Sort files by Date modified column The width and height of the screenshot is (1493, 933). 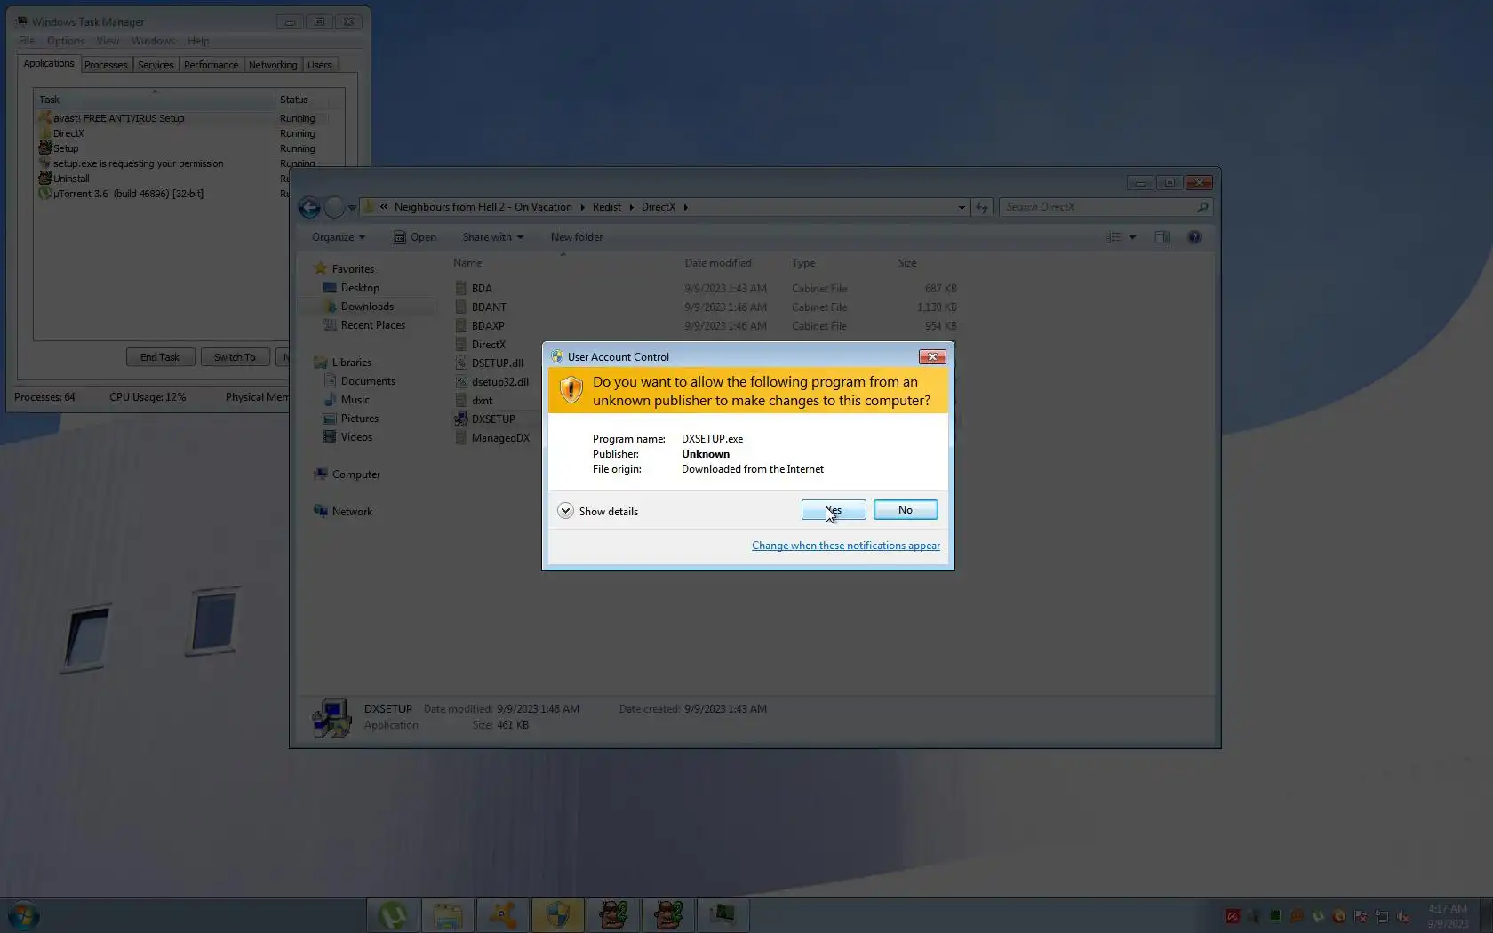pos(717,263)
